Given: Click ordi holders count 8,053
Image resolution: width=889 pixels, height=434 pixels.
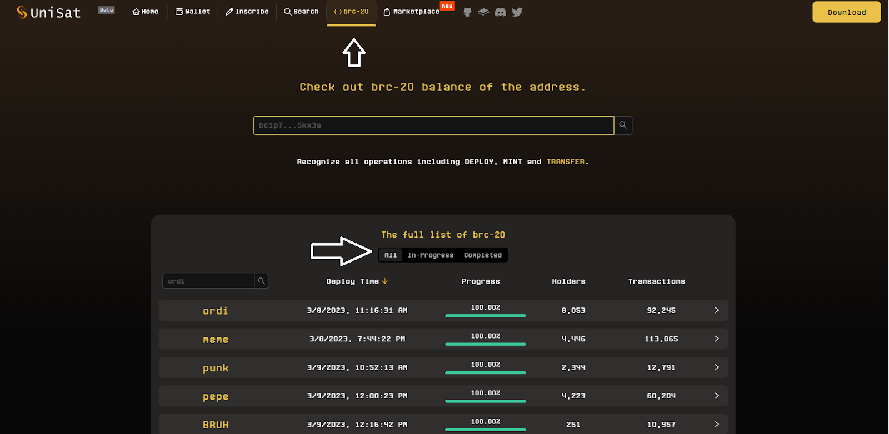Looking at the screenshot, I should point(573,310).
